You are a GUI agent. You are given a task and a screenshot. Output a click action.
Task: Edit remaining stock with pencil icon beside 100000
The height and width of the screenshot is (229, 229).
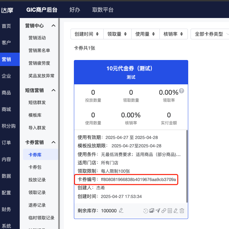click(x=121, y=211)
